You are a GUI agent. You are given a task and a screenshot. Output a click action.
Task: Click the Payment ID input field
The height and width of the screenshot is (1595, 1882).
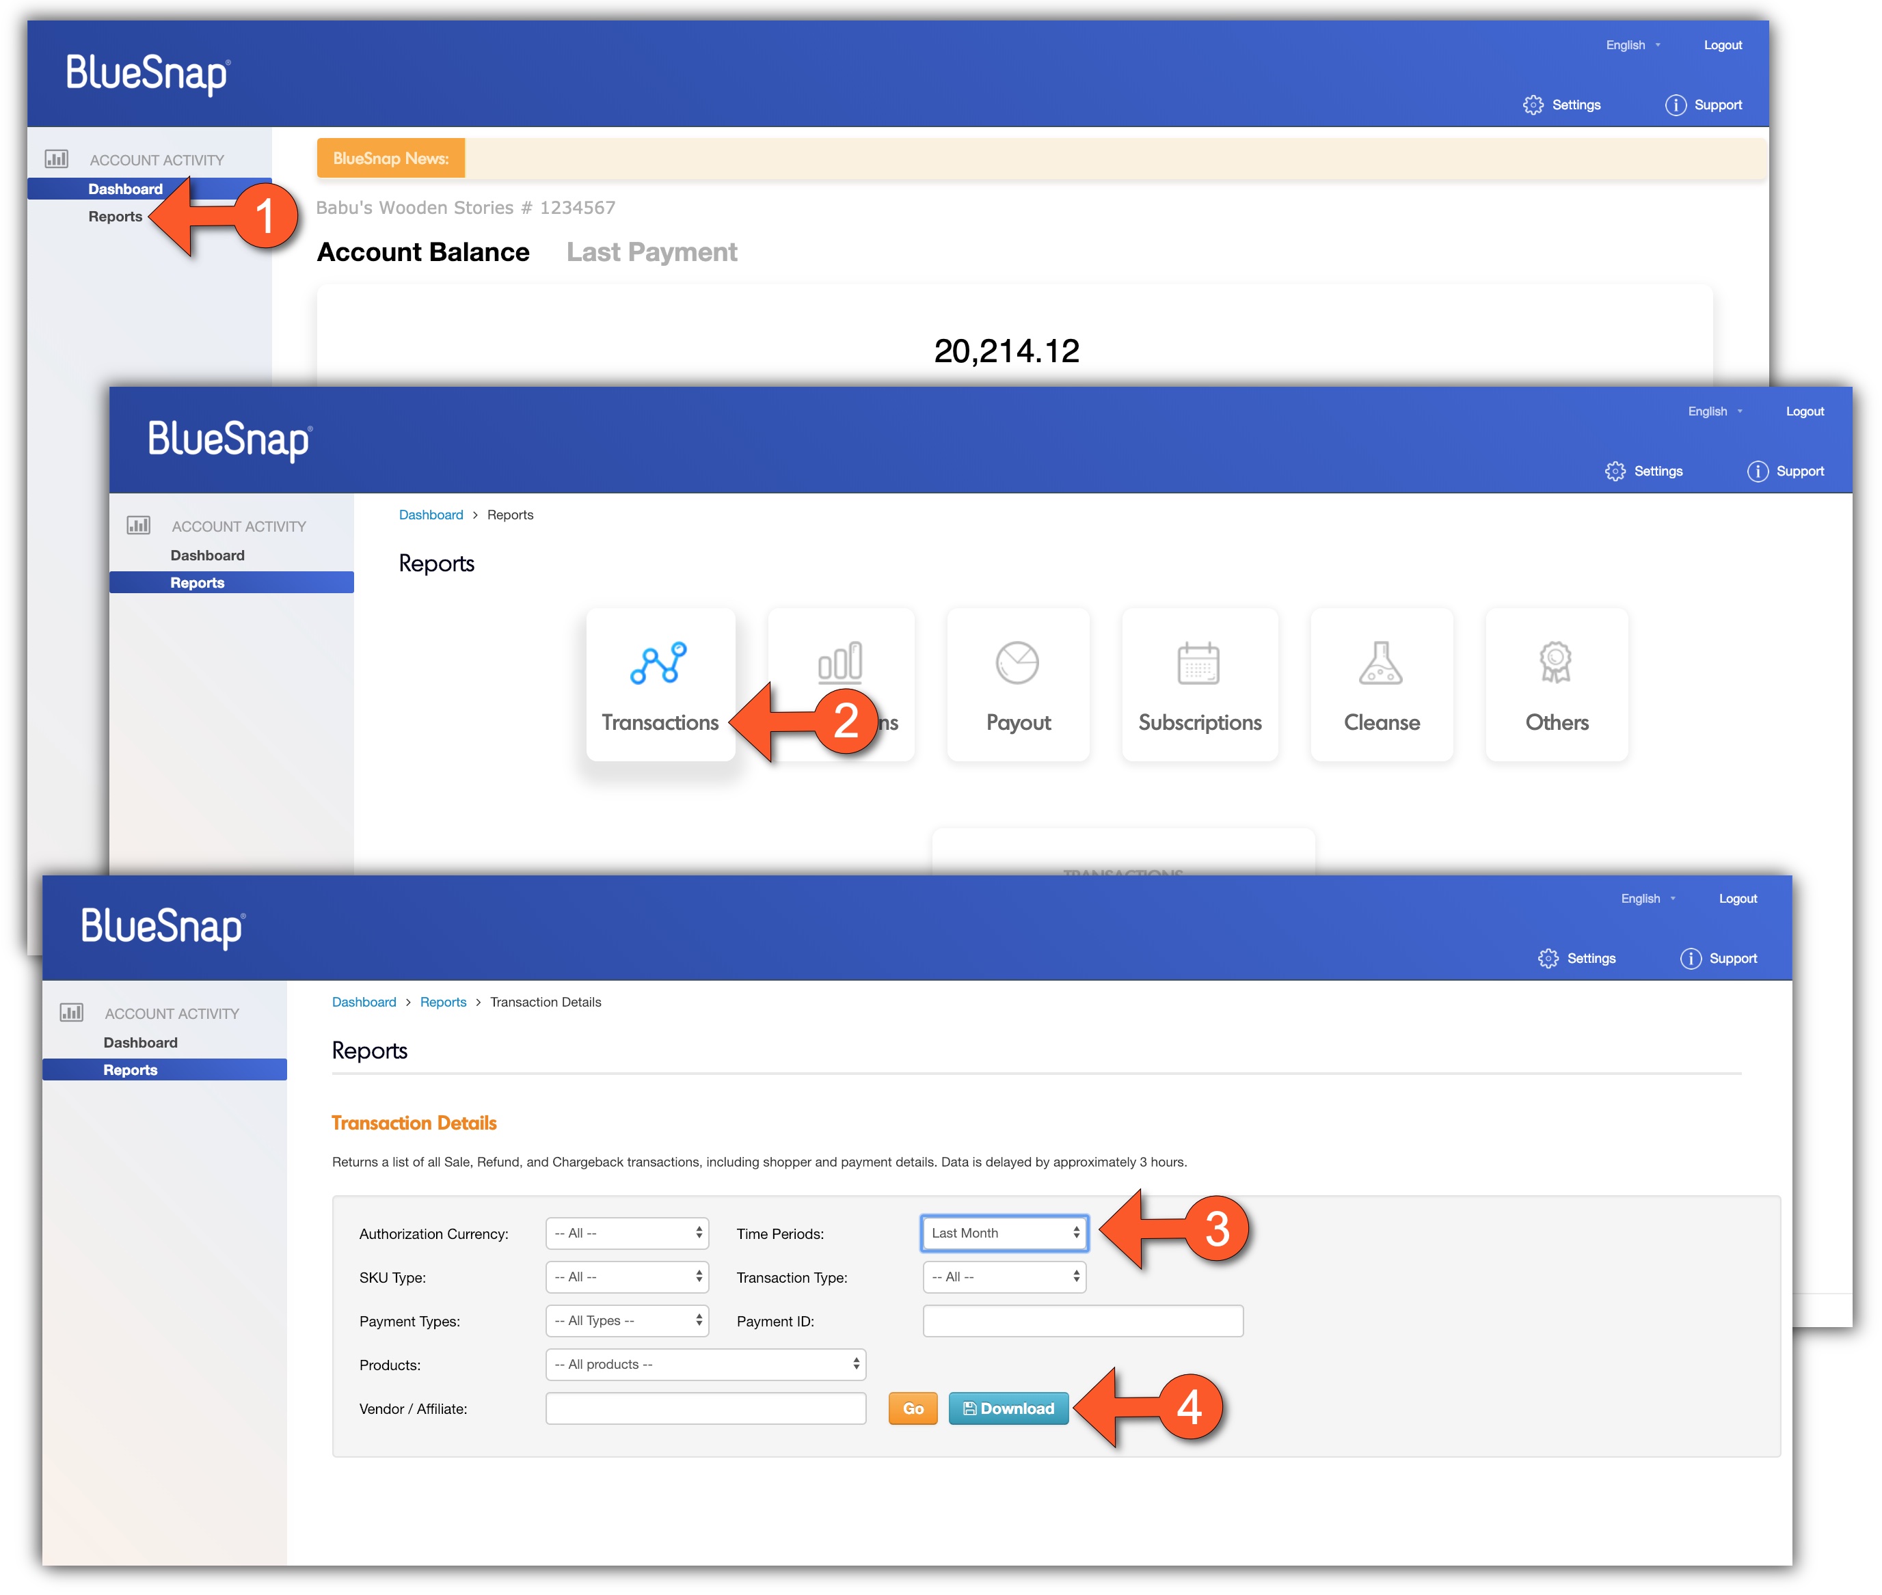point(1083,1321)
